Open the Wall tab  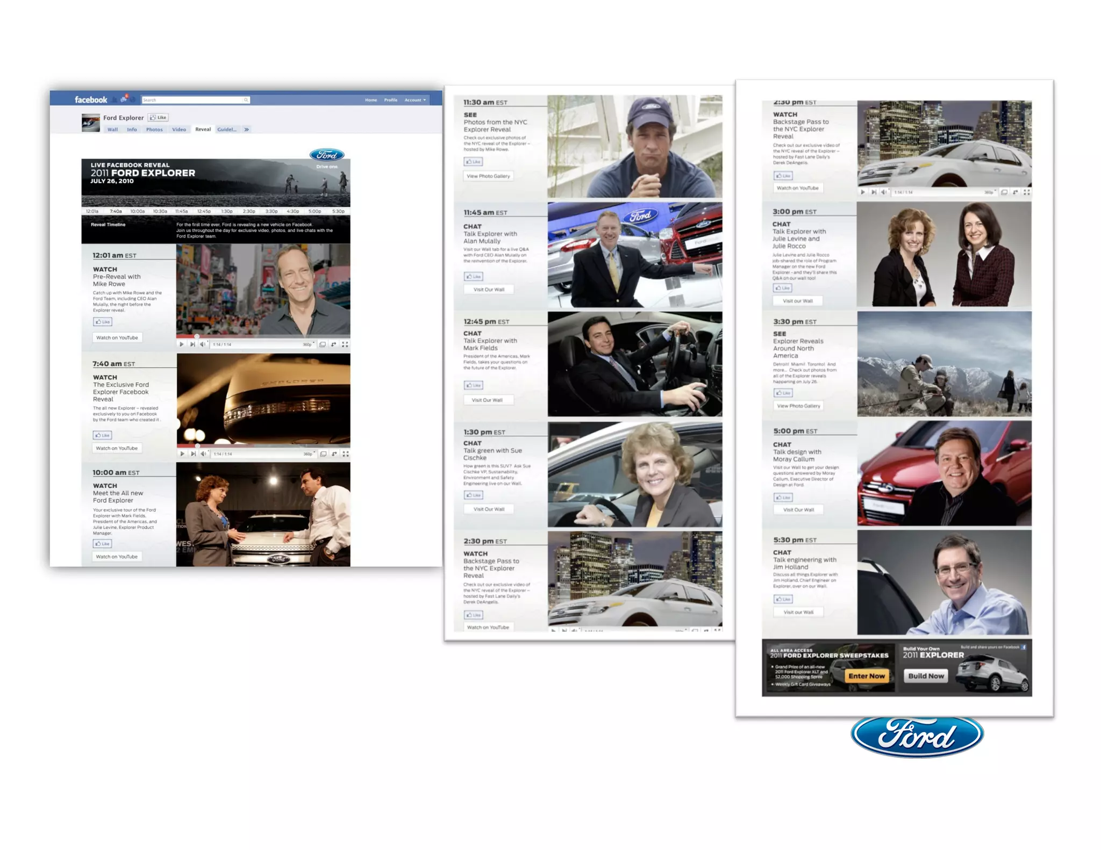112,129
